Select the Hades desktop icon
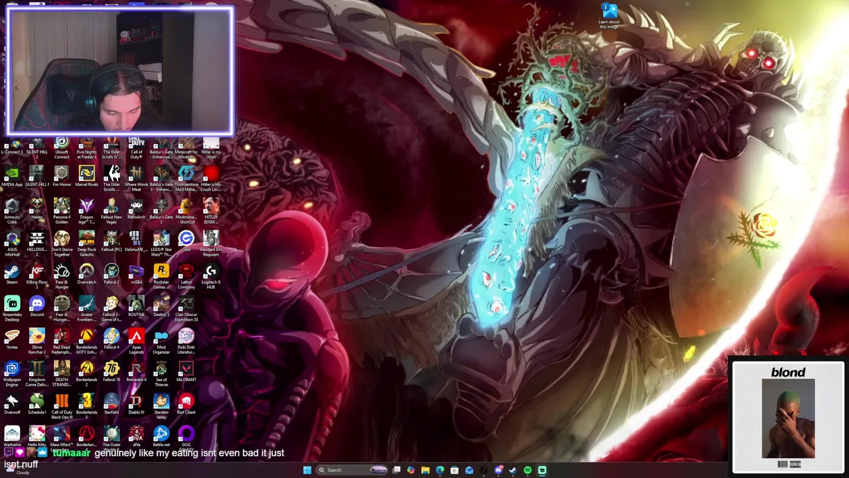This screenshot has height=478, width=849. pos(36,210)
